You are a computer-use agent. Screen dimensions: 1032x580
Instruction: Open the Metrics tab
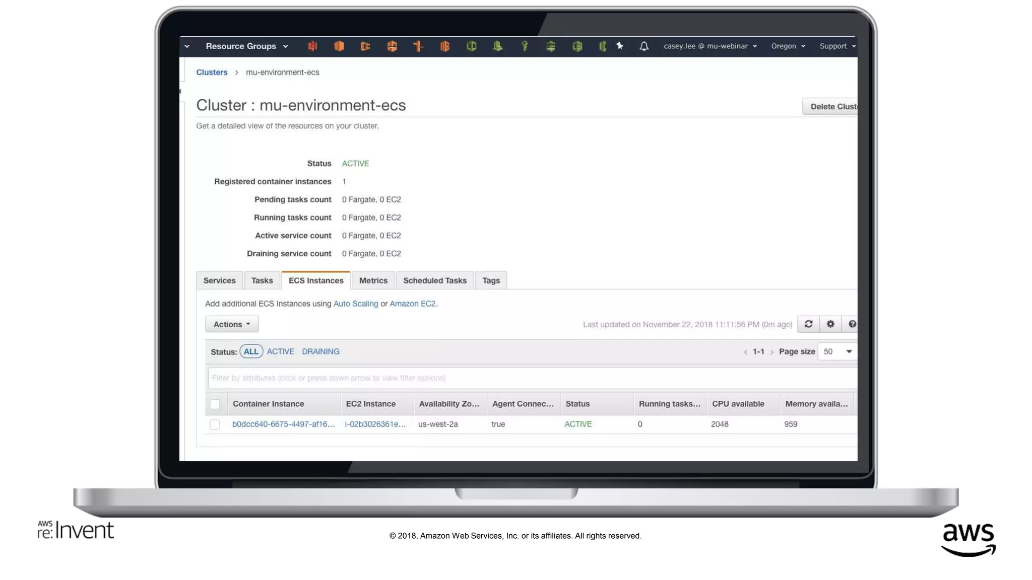coord(373,280)
